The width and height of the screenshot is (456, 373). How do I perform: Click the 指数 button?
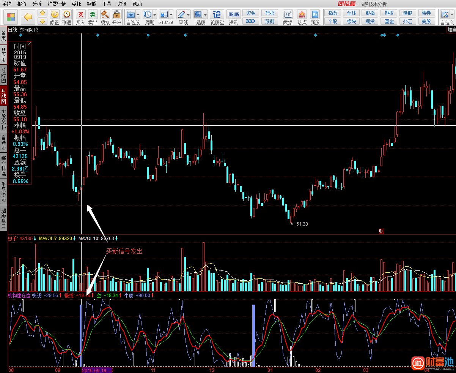(x=332, y=13)
